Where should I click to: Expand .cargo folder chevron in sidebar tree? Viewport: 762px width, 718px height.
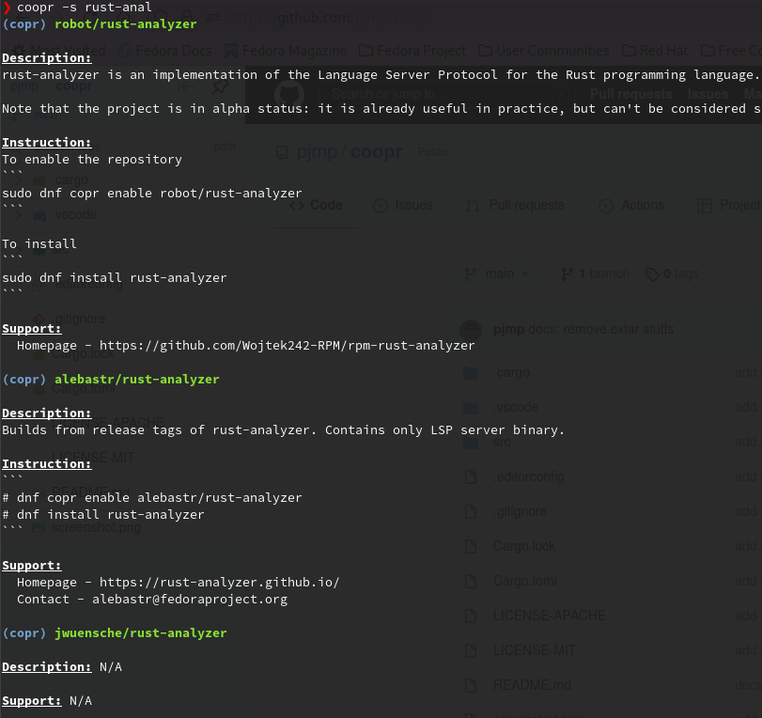click(19, 179)
